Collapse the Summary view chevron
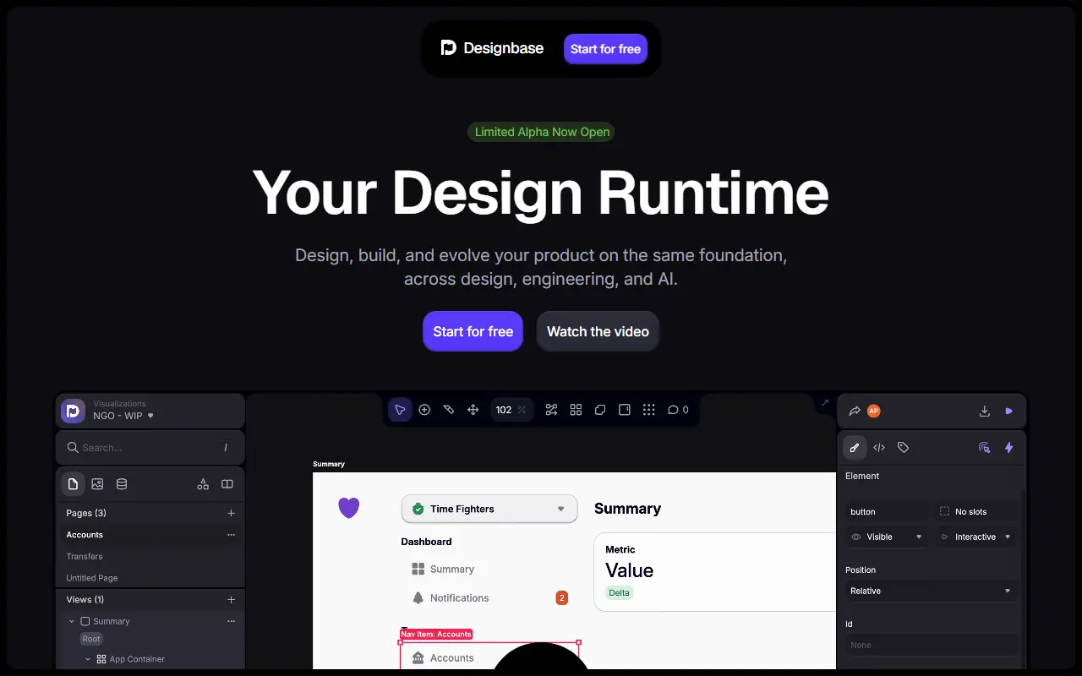Image resolution: width=1082 pixels, height=676 pixels. click(72, 621)
